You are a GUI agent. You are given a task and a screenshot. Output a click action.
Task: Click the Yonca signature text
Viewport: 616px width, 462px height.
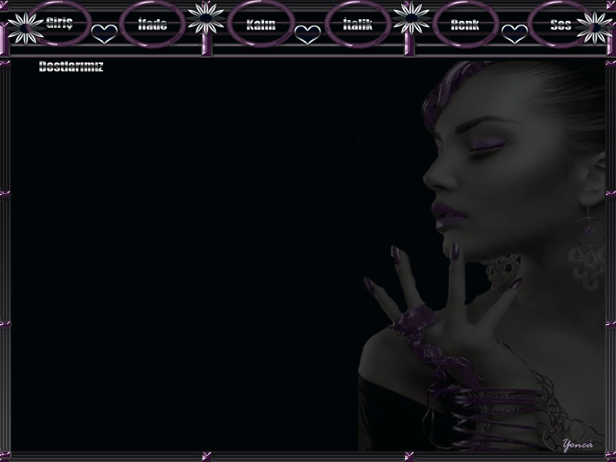tap(577, 444)
